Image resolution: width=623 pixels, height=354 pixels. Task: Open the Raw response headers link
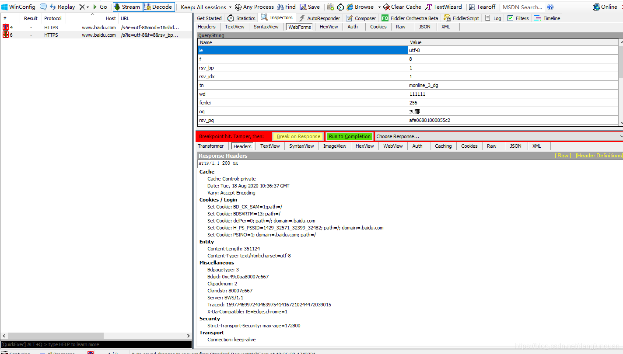(563, 156)
